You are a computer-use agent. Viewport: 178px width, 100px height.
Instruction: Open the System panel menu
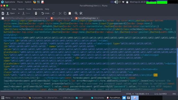point(28,2)
